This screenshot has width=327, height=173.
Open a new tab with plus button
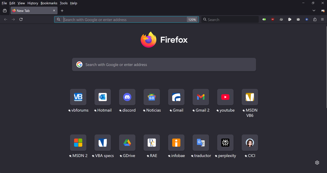[62, 11]
